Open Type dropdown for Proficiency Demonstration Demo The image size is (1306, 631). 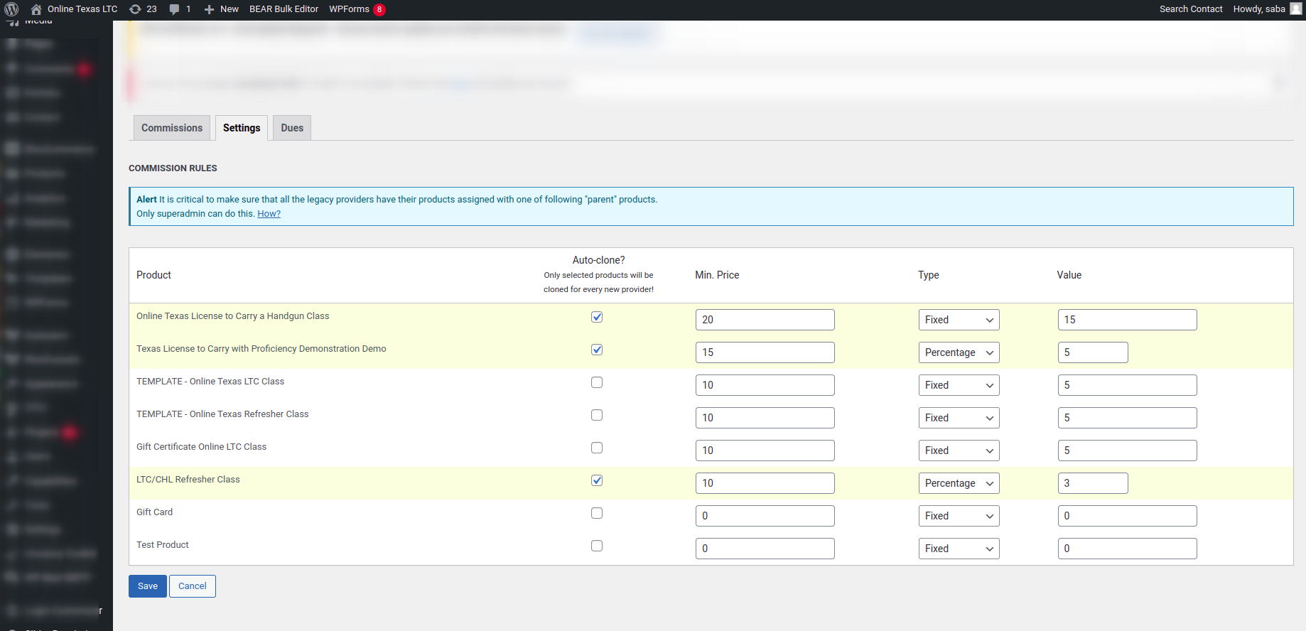[x=959, y=352]
